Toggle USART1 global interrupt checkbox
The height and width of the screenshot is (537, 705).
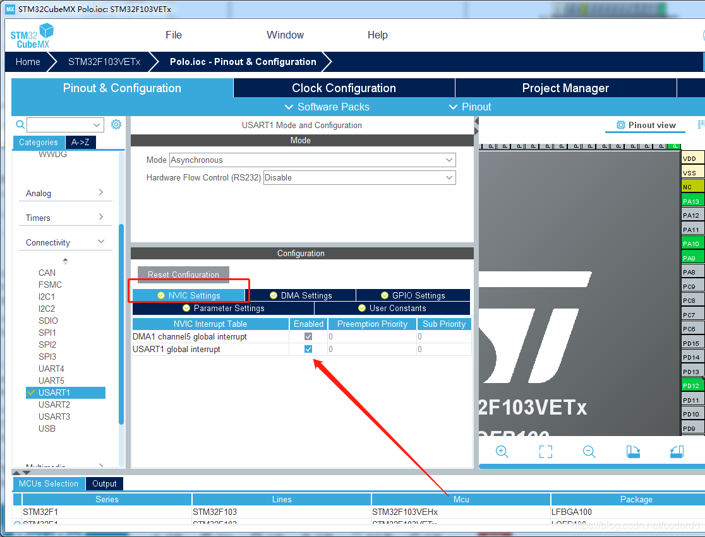click(x=308, y=349)
